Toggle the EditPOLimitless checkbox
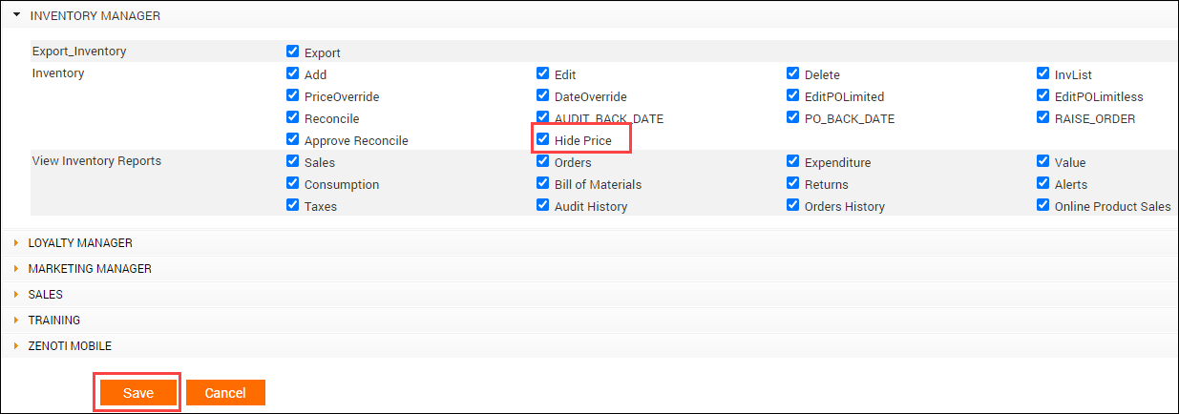Viewport: 1179px width, 414px height. (1043, 95)
